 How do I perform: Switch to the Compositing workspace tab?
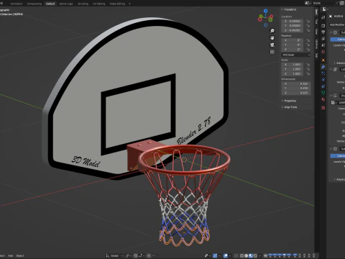coord(34,4)
